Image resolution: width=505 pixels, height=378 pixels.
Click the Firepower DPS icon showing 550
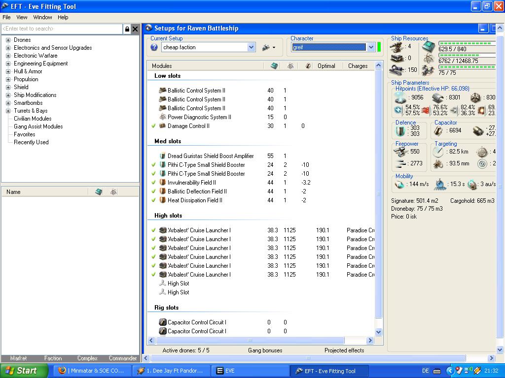[x=400, y=152]
